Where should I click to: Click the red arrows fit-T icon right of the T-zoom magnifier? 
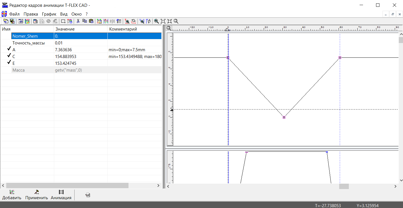pyautogui.click(x=134, y=21)
